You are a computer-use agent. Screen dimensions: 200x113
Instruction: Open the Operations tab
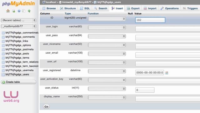tap(169, 8)
